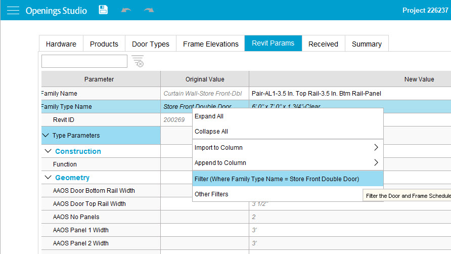Click the Undo arrow icon
The width and height of the screenshot is (451, 254).
pos(126,10)
